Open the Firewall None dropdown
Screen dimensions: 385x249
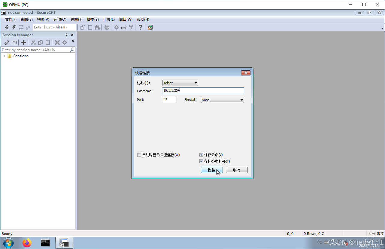coord(222,100)
